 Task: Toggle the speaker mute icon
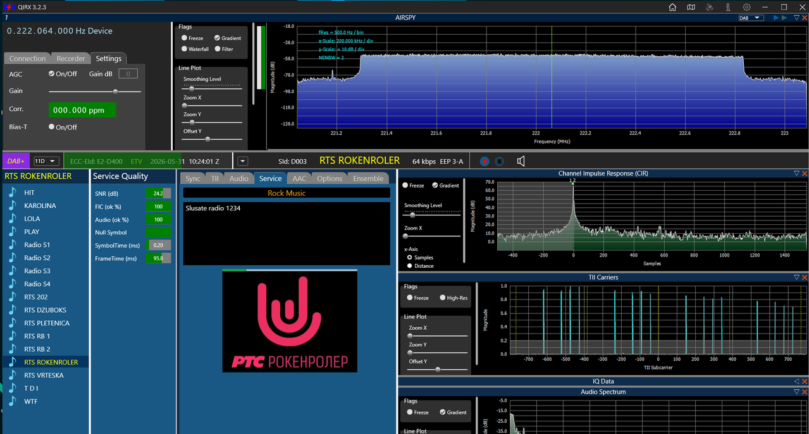pos(521,161)
